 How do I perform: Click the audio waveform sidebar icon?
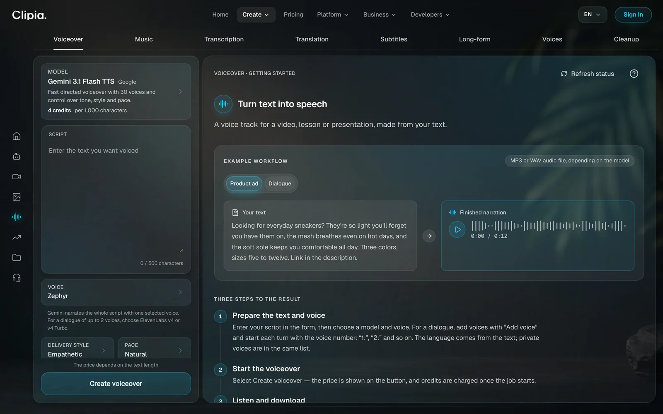(x=17, y=217)
